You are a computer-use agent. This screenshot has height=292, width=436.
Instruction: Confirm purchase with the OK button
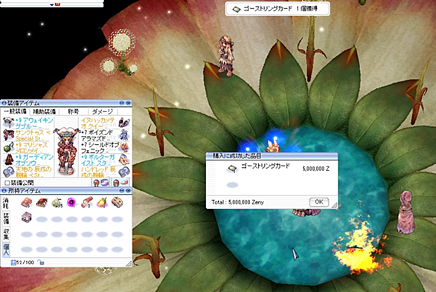coord(319,202)
